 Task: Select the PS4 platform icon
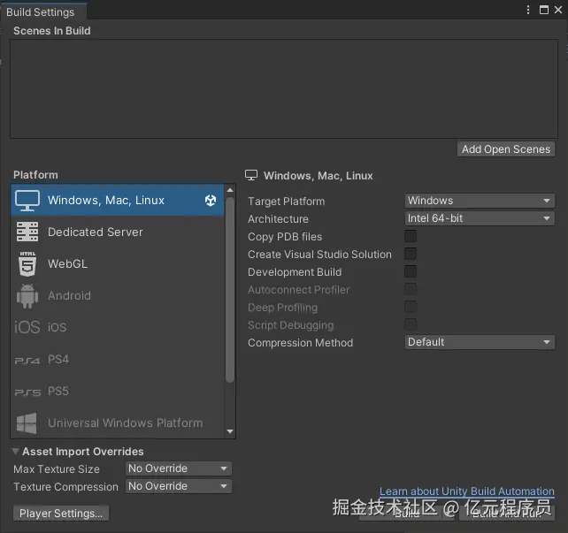point(27,360)
